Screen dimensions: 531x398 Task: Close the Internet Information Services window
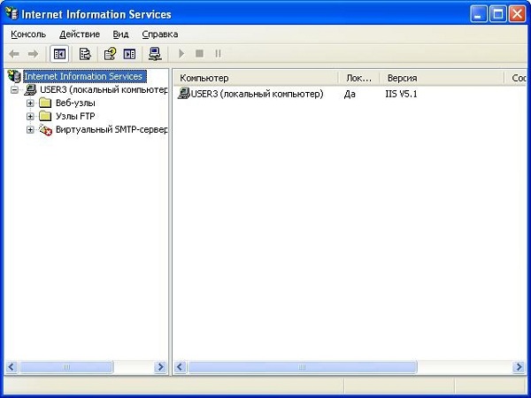518,14
